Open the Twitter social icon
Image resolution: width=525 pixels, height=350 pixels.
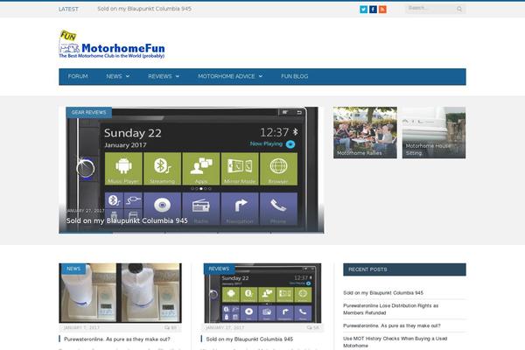pos(363,10)
